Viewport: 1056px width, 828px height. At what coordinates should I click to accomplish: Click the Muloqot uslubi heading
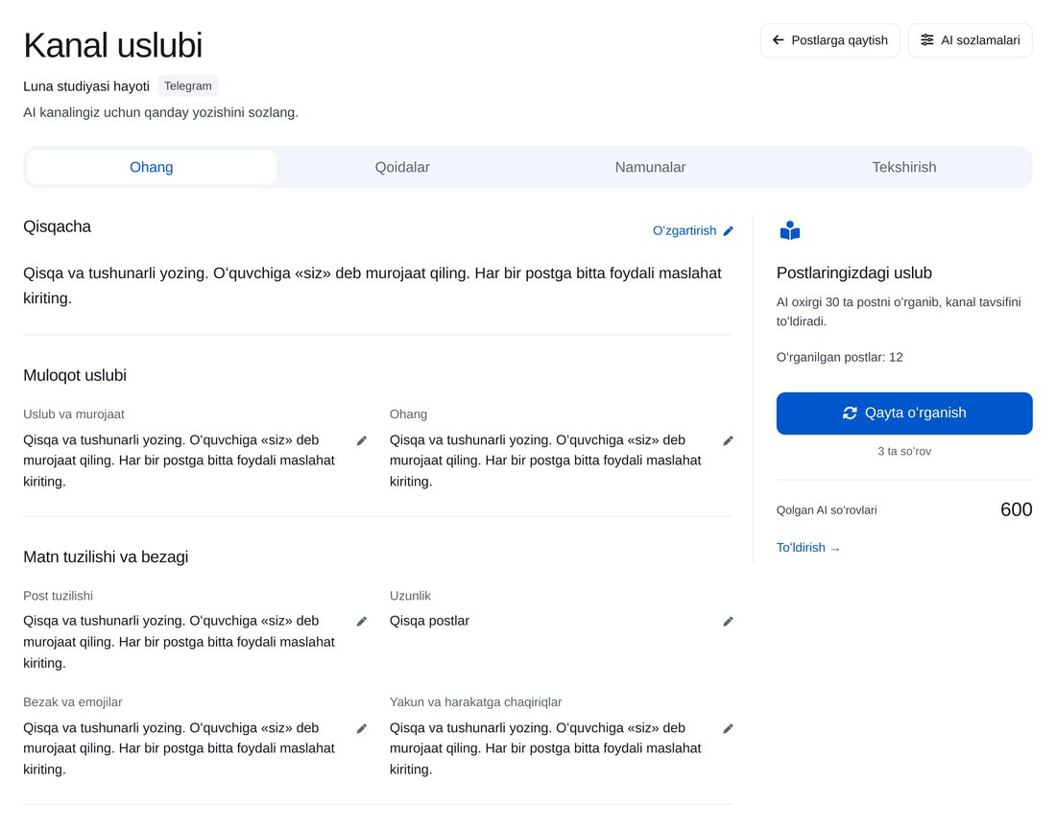pos(75,376)
